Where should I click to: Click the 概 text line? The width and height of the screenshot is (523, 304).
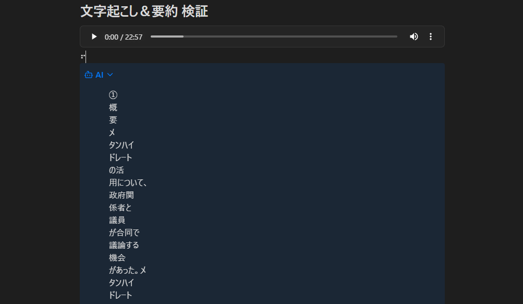[113, 107]
